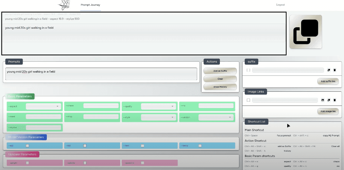Open the Prompt Journey tab

(90, 5)
